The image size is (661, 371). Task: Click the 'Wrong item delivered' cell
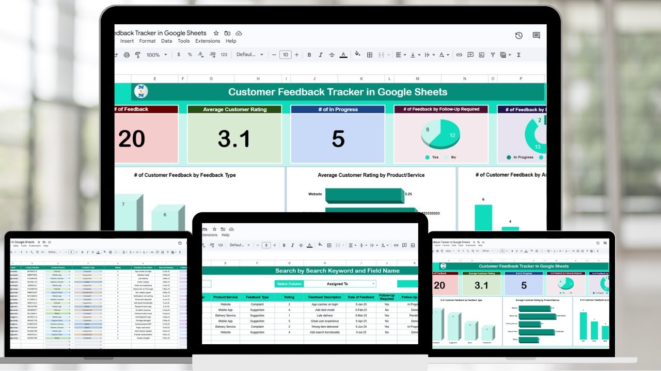pyautogui.click(x=325, y=327)
